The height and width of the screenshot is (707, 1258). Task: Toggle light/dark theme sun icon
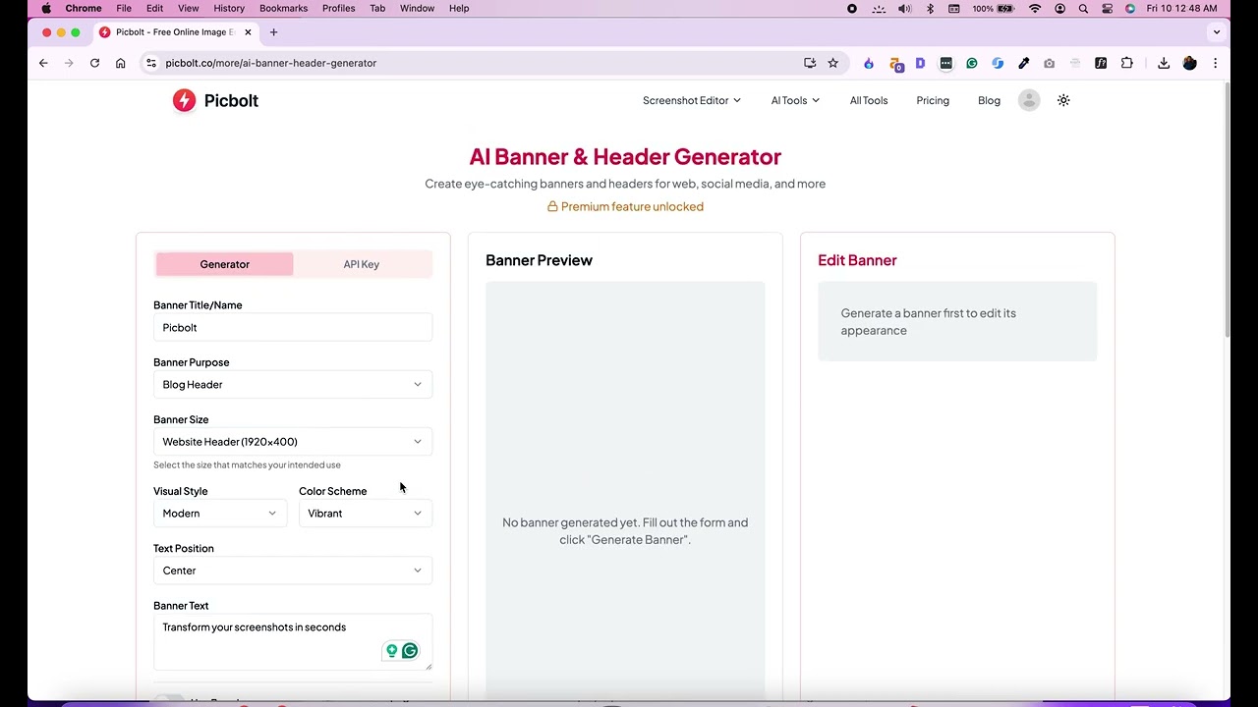click(1063, 100)
